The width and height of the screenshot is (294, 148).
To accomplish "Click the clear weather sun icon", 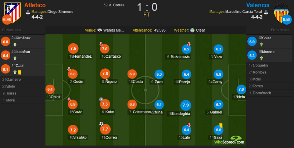I will coord(192,30).
